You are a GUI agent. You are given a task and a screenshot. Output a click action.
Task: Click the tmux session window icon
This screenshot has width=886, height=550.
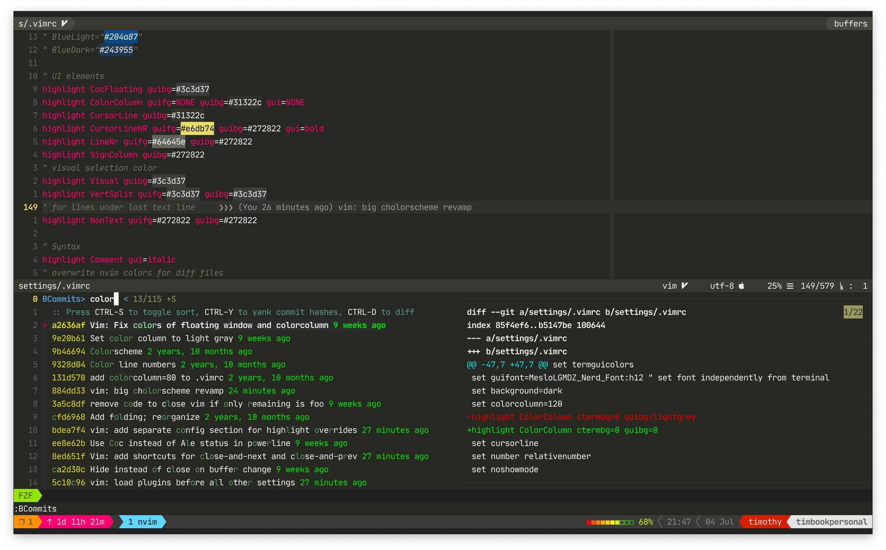coord(22,522)
